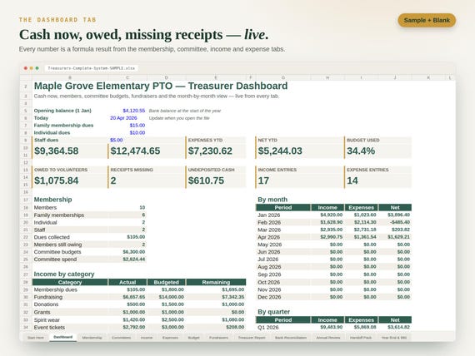
Task: Open the Year End & 990 tab
Action: tap(394, 338)
